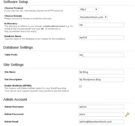Click the Choose Domain label
Screen dimensions: 135x126
tap(13, 16)
